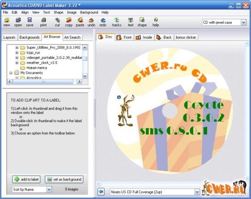Image resolution: width=251 pixels, height=199 pixels.
Task: Open the View menu
Action: tap(36, 13)
